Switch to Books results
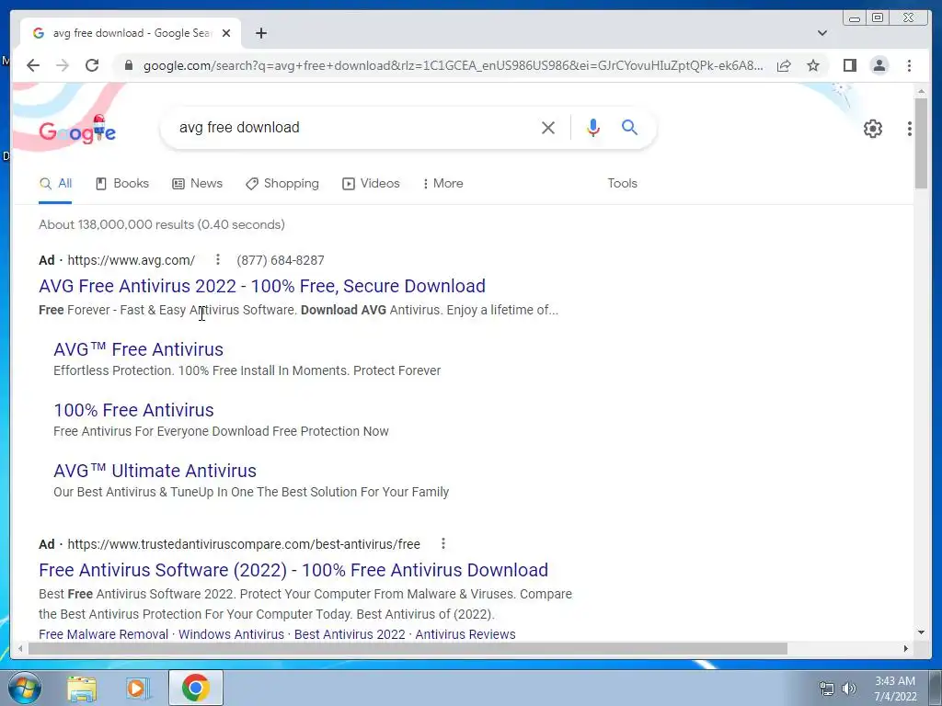The image size is (942, 706). [x=122, y=184]
